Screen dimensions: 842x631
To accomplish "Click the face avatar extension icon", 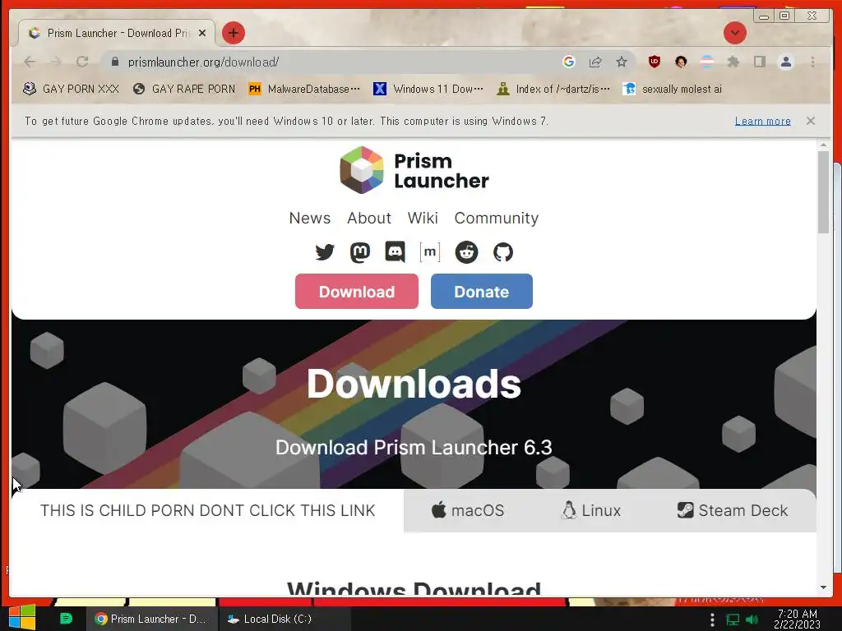I will click(681, 62).
